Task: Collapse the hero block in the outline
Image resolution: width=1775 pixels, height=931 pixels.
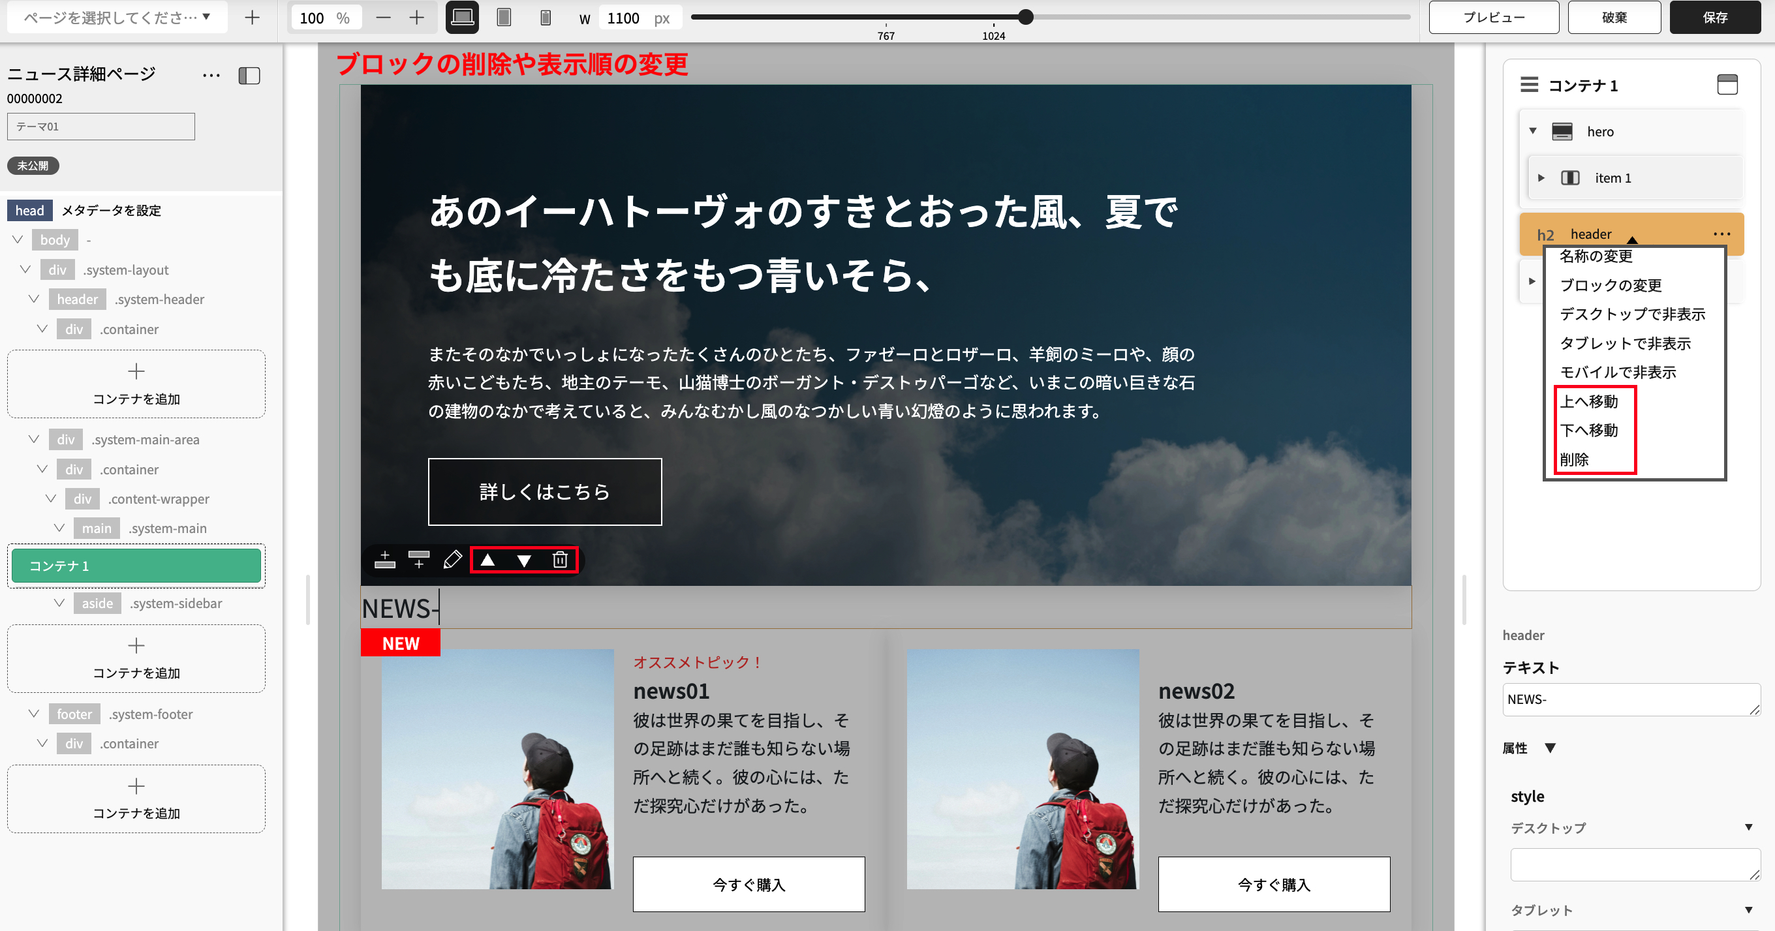Action: click(x=1533, y=131)
